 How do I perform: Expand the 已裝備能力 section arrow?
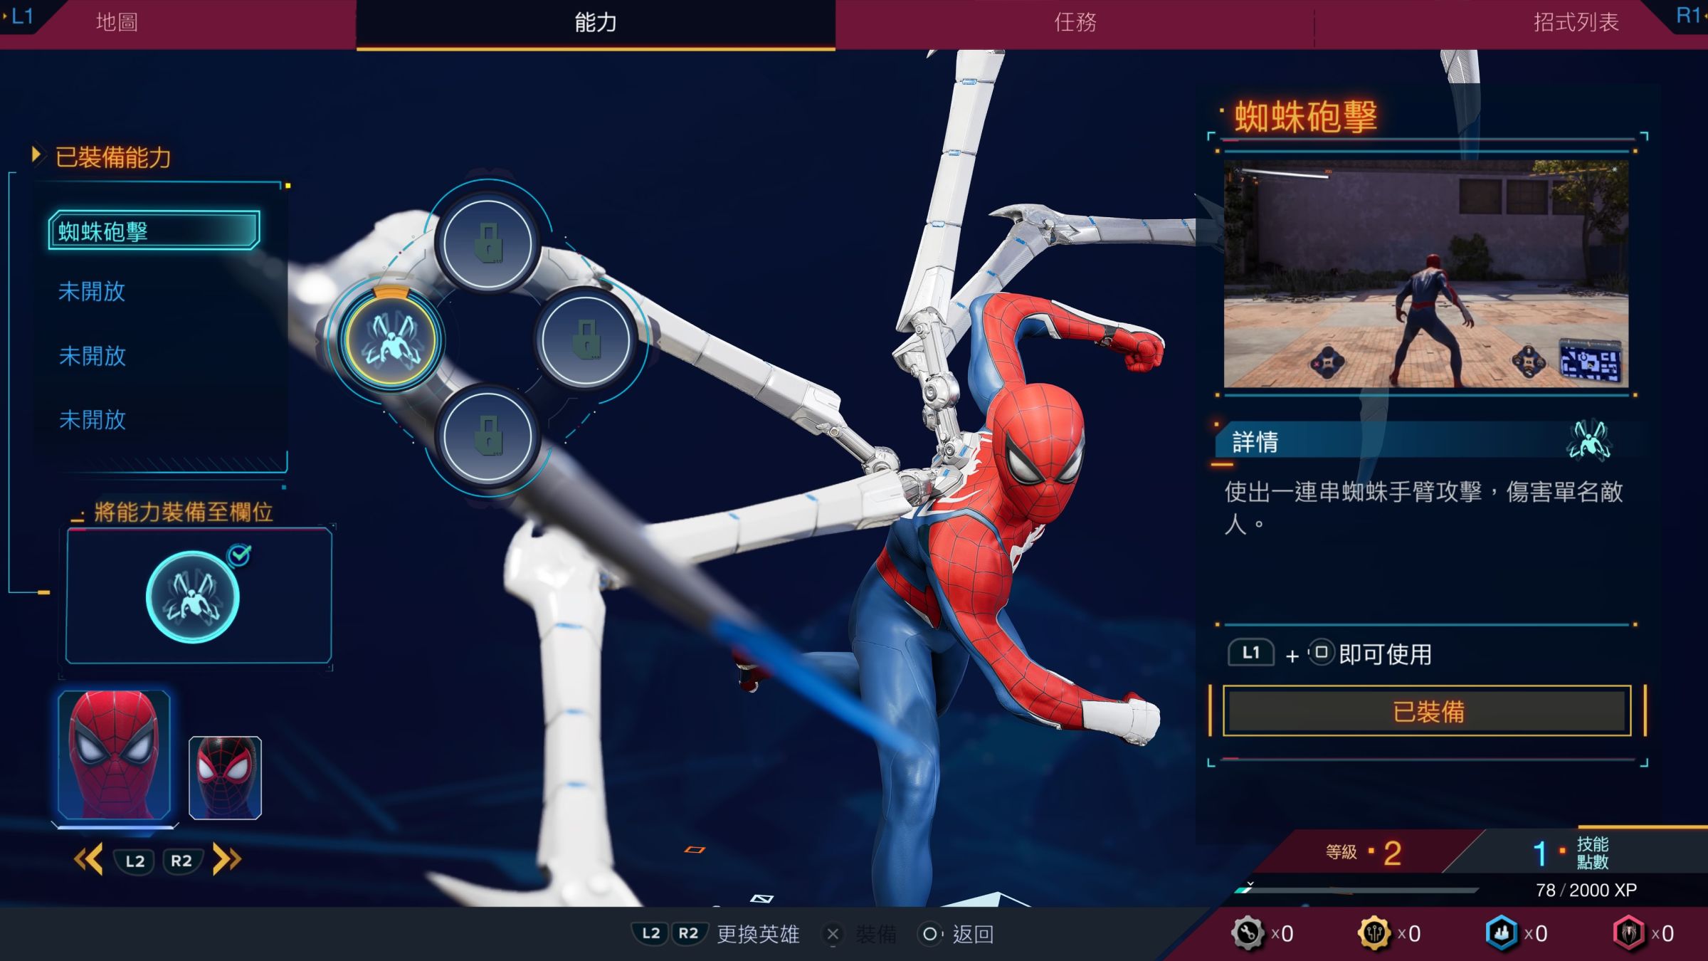36,154
